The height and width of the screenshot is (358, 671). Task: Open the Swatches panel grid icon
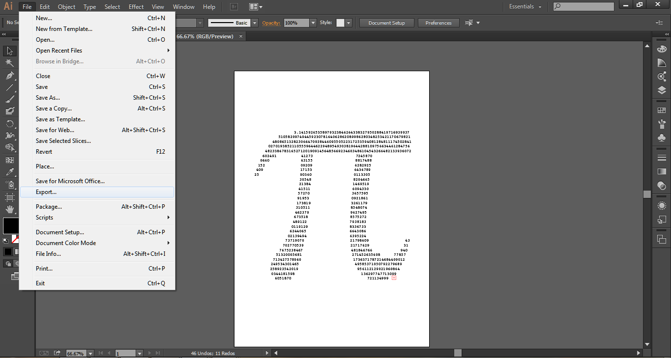[x=662, y=110]
